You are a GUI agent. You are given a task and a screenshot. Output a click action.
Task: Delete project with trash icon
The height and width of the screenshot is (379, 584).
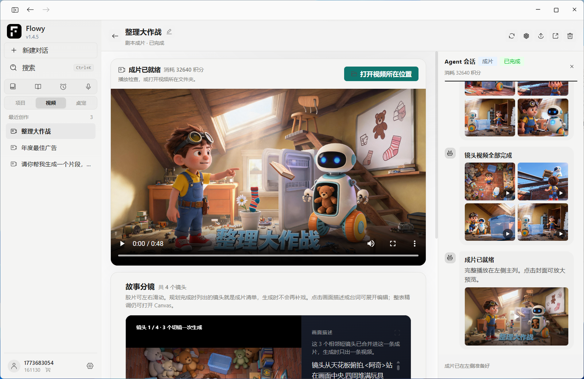[x=570, y=36]
